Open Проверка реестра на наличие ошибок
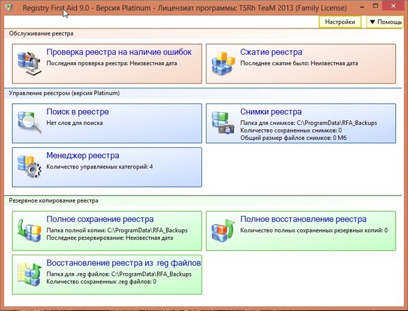 click(119, 52)
